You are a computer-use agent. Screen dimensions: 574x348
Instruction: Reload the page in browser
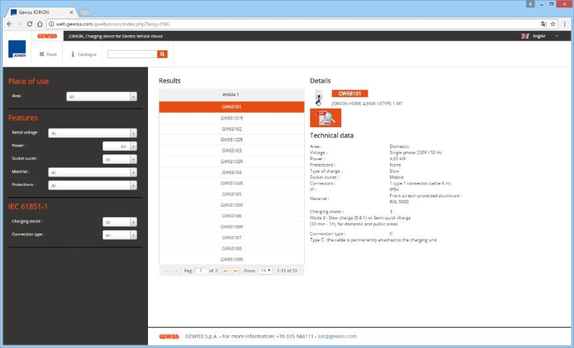click(x=29, y=24)
